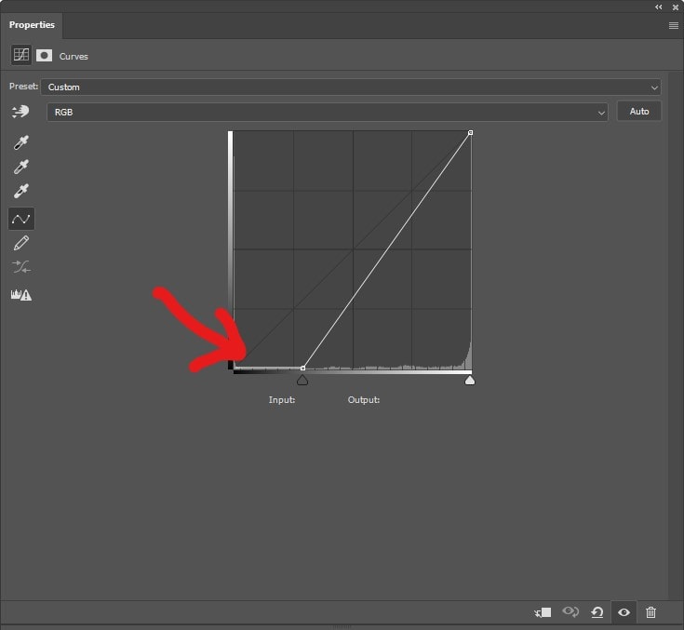Click the layer mask icon beside Curves
Image resolution: width=684 pixels, height=630 pixels.
point(44,56)
